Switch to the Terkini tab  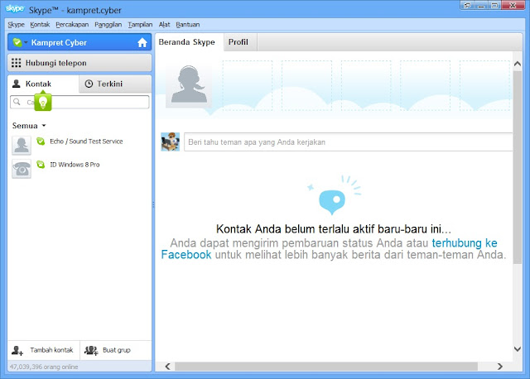[x=115, y=84]
